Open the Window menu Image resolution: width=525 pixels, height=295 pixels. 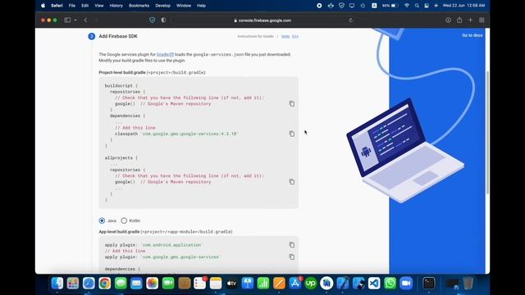pos(184,6)
